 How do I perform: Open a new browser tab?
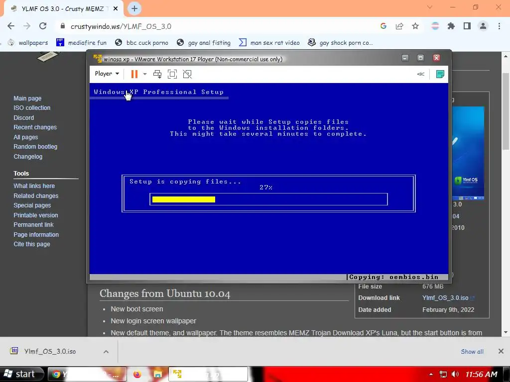(x=134, y=9)
